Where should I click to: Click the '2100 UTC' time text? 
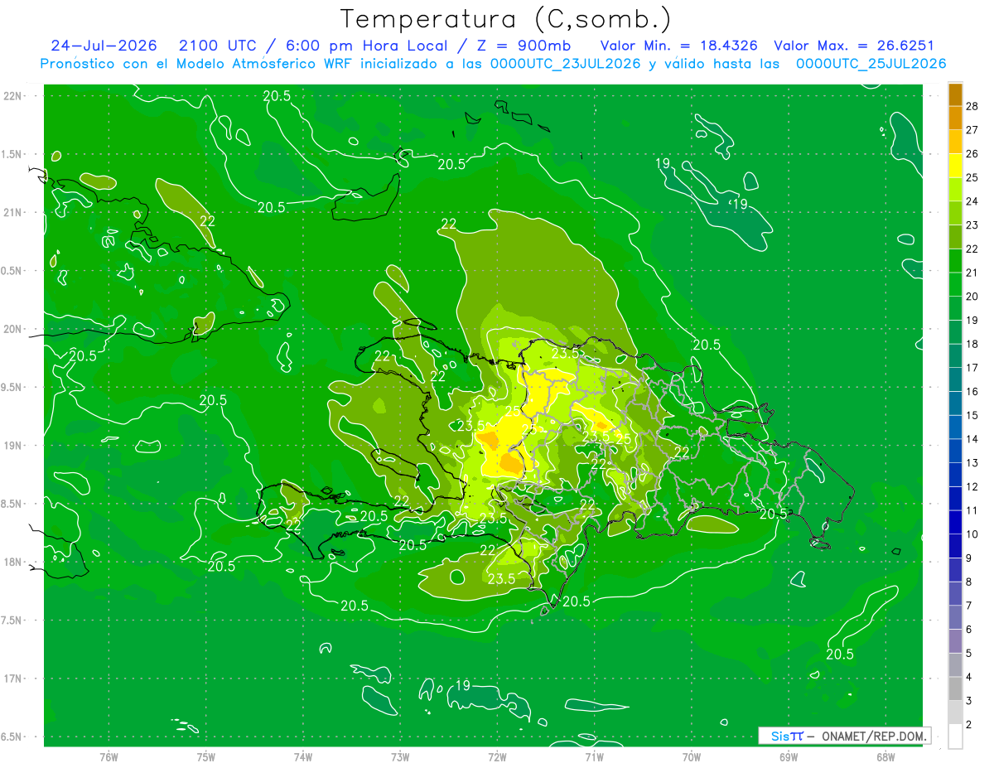click(x=220, y=46)
